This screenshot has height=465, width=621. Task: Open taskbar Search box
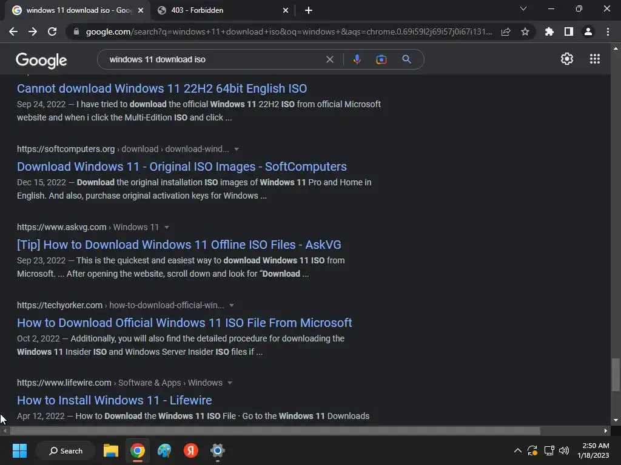pyautogui.click(x=65, y=450)
